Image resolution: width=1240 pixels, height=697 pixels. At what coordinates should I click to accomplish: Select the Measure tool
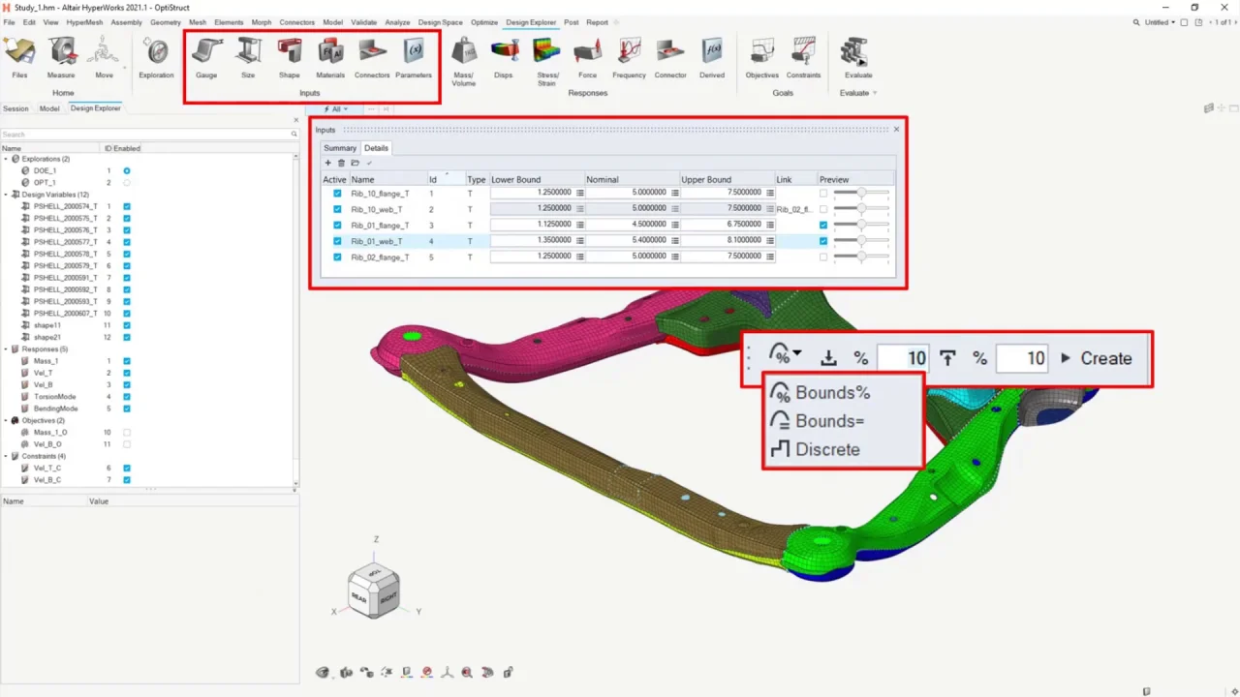tap(61, 58)
